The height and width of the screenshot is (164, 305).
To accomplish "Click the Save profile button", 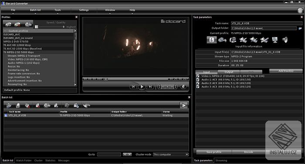I will [214, 152].
